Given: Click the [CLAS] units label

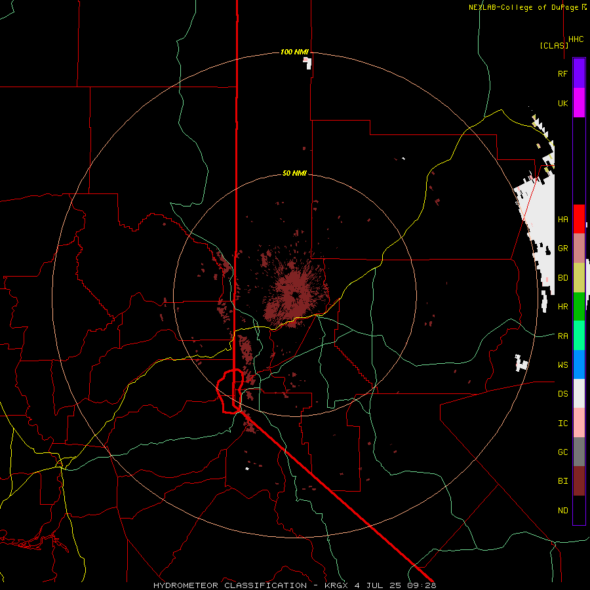Looking at the screenshot, I should tap(554, 45).
